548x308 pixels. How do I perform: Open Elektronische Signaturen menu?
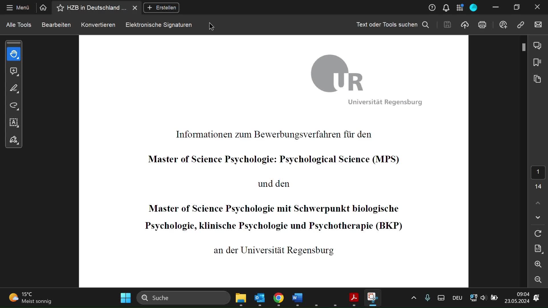click(x=159, y=25)
